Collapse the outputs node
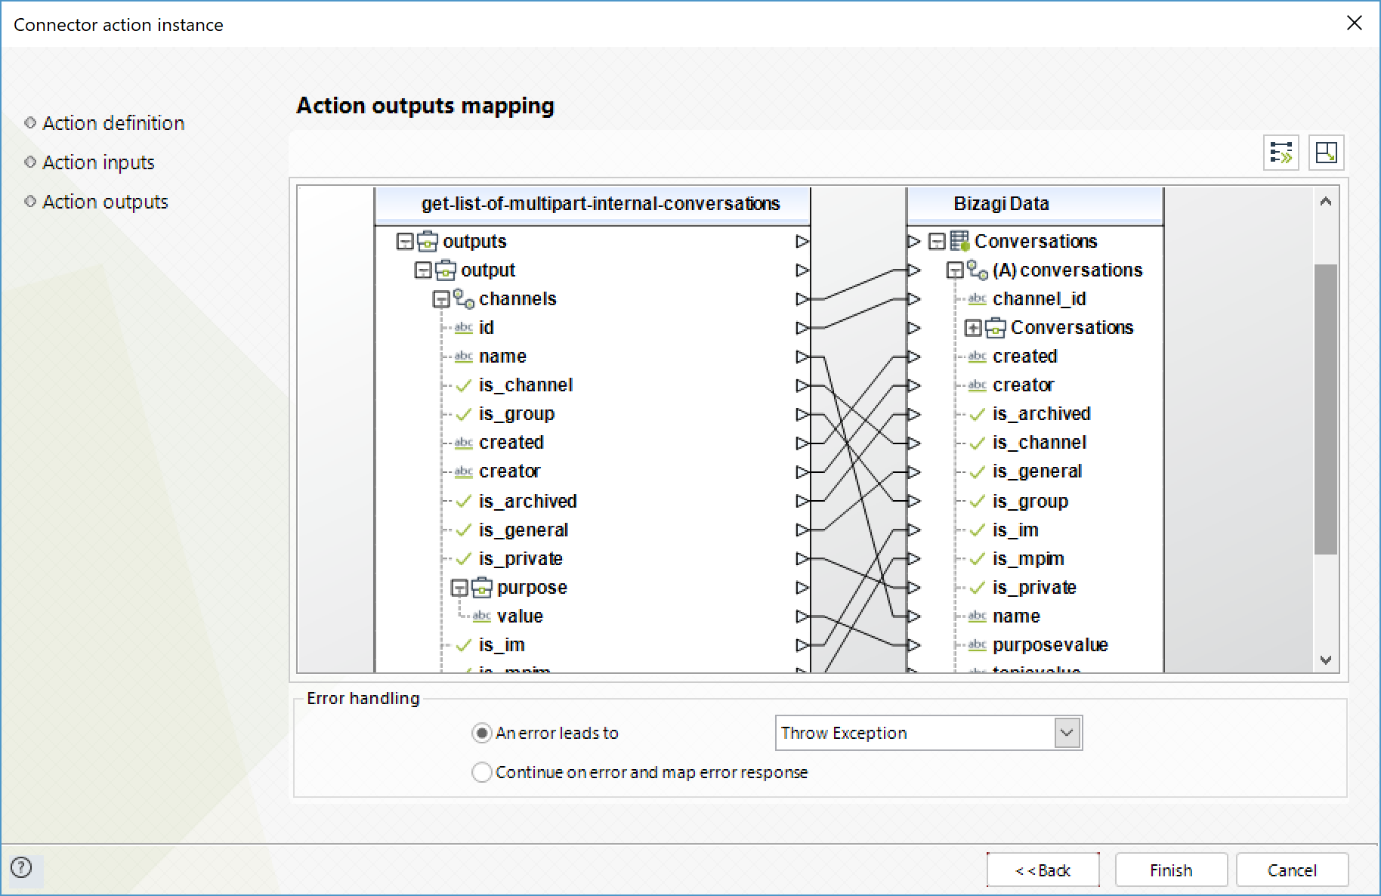 (x=406, y=242)
